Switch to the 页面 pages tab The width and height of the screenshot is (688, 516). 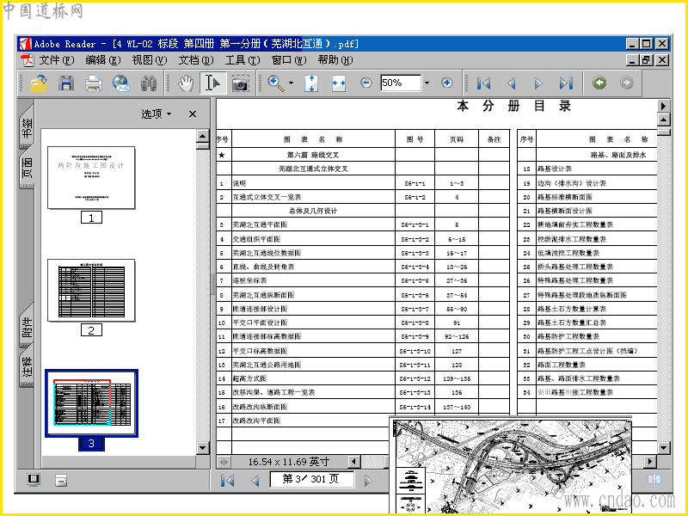click(x=27, y=168)
